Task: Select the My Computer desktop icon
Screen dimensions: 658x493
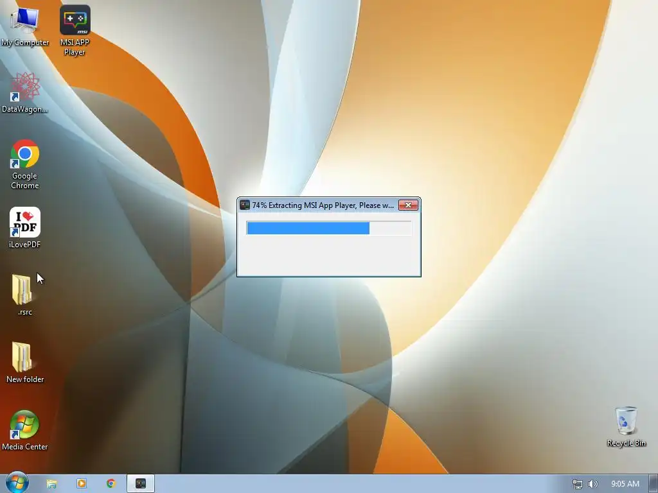Action: [x=25, y=26]
